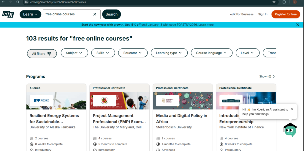Click the University of Alaska Fairbanks logo
Image resolution: width=304 pixels, height=151 pixels.
pos(41,100)
